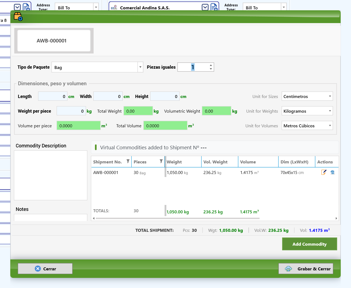Click the '30 Bag' pieces cell
351x288 pixels.
point(140,173)
